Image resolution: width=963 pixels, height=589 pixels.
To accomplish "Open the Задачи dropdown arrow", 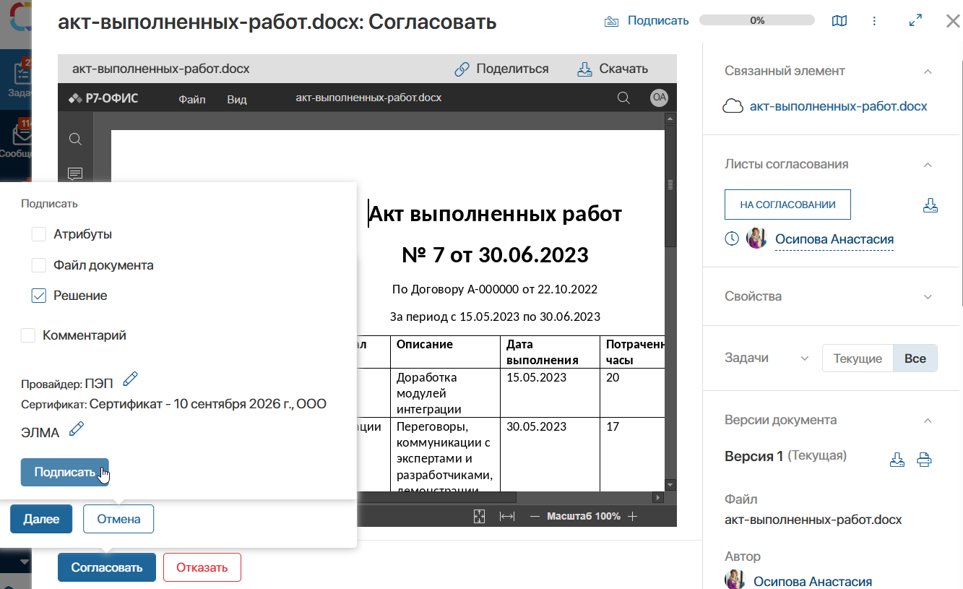I will pyautogui.click(x=804, y=358).
